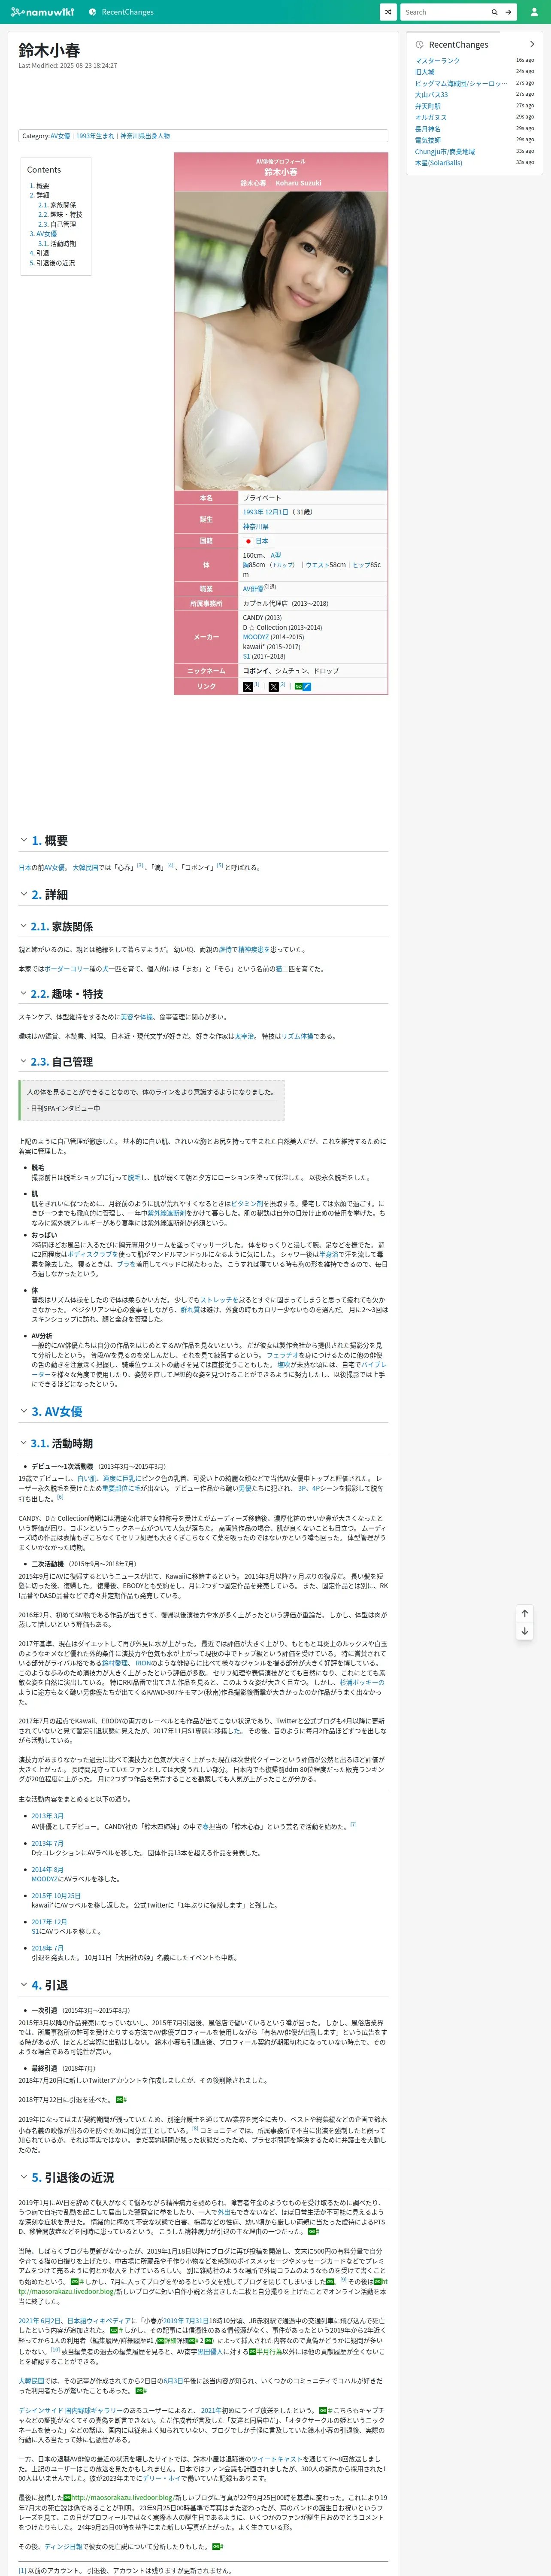Image resolution: width=551 pixels, height=2576 pixels.
Task: Open the 神奈川県出身人物 category link
Action: (145, 136)
